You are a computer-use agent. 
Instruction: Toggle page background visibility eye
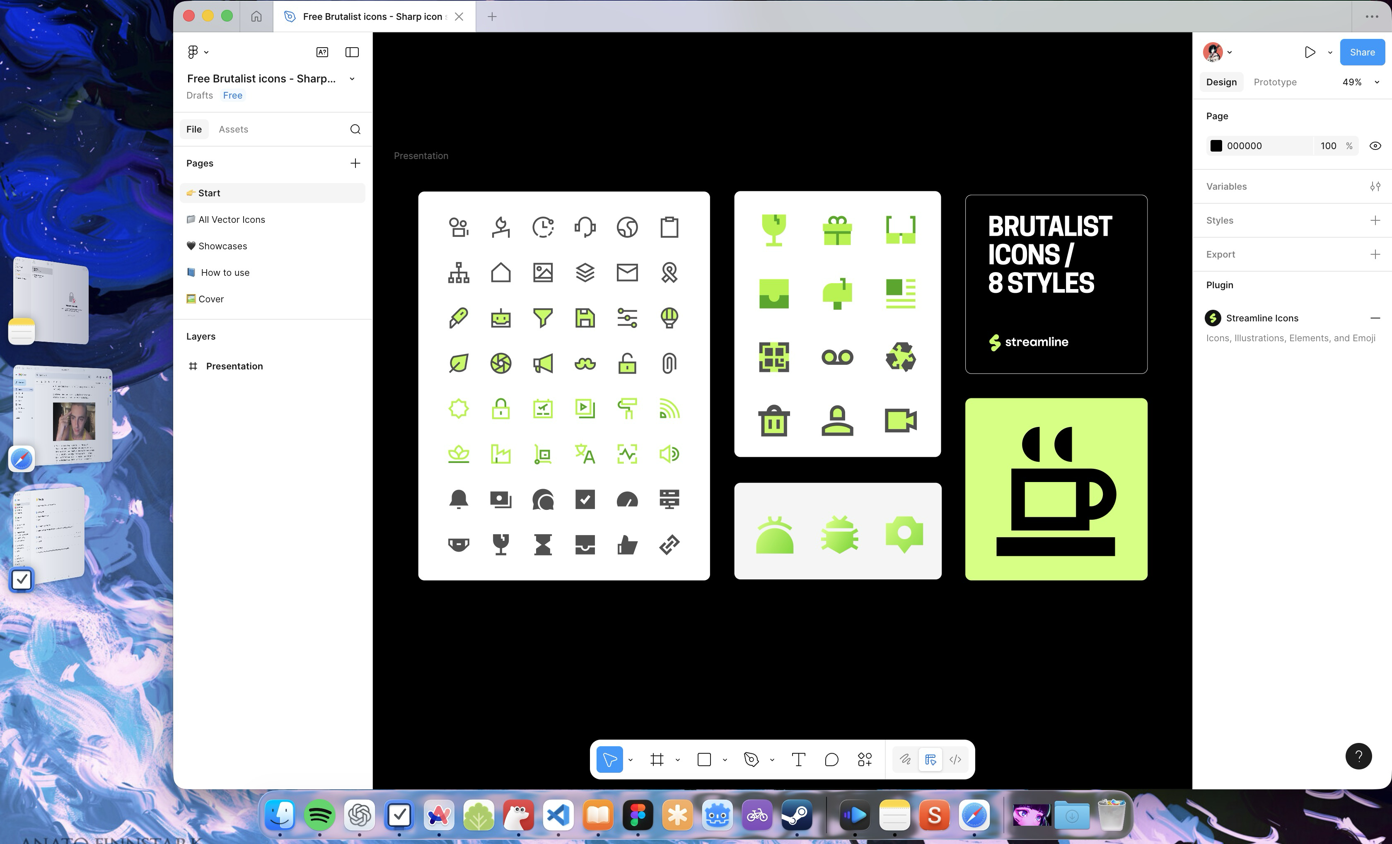click(1375, 146)
